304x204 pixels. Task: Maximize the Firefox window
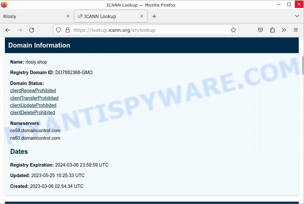tap(289, 4)
